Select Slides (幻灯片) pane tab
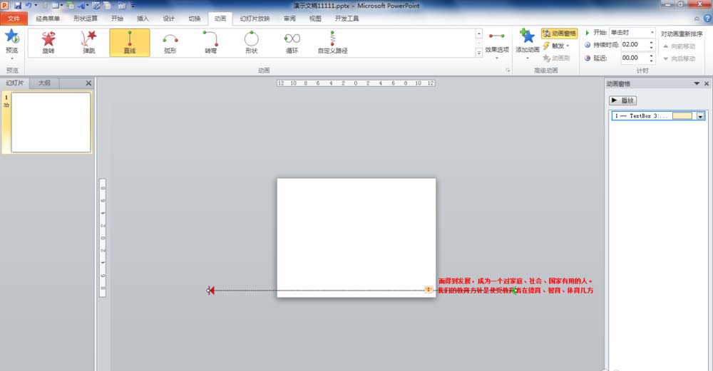Viewport: 713px width, 371px height. click(15, 83)
